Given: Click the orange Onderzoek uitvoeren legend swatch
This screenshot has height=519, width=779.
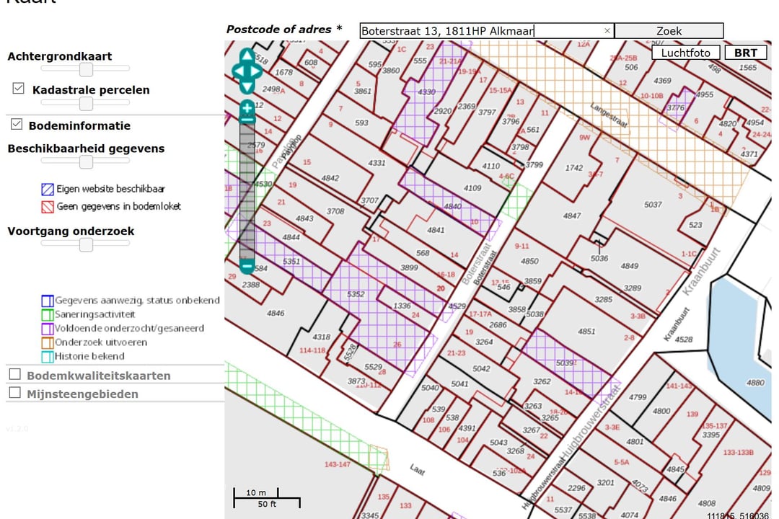Looking at the screenshot, I should point(47,342).
